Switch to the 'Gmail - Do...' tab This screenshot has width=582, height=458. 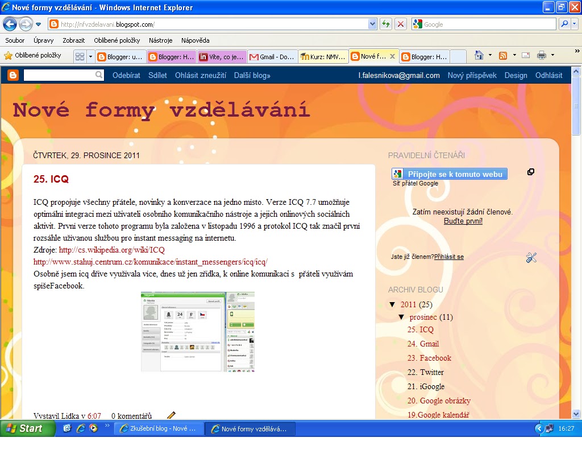[273, 57]
